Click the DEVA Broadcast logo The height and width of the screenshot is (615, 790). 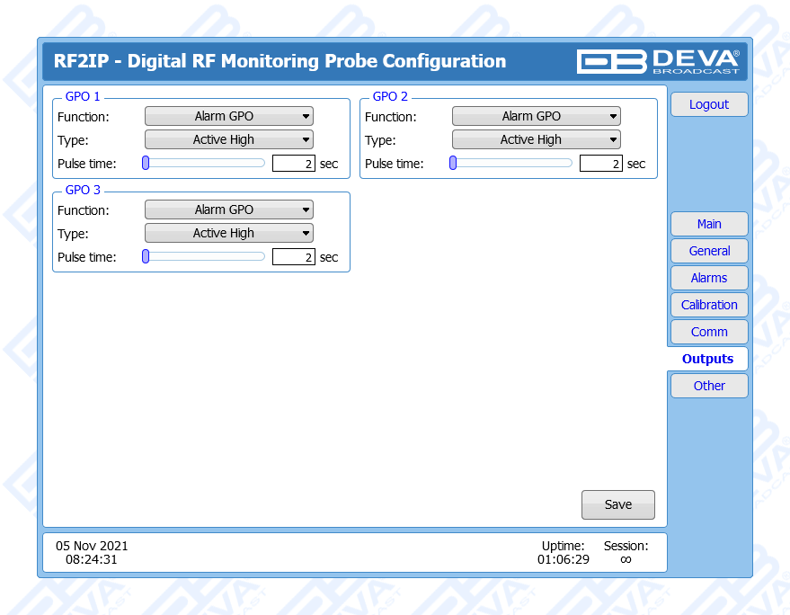(658, 61)
